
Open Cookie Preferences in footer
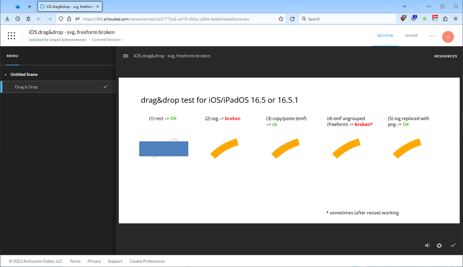click(x=147, y=261)
